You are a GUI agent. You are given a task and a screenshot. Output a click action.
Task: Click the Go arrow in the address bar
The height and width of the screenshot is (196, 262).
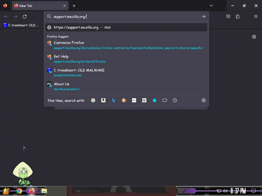(203, 17)
